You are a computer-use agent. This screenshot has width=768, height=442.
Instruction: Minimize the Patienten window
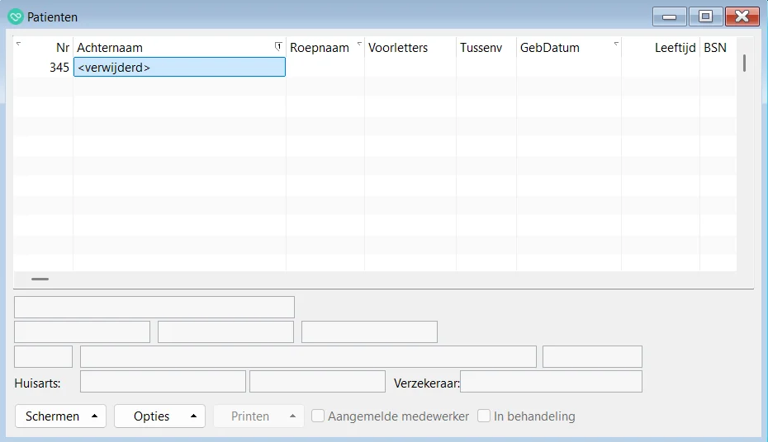point(669,16)
